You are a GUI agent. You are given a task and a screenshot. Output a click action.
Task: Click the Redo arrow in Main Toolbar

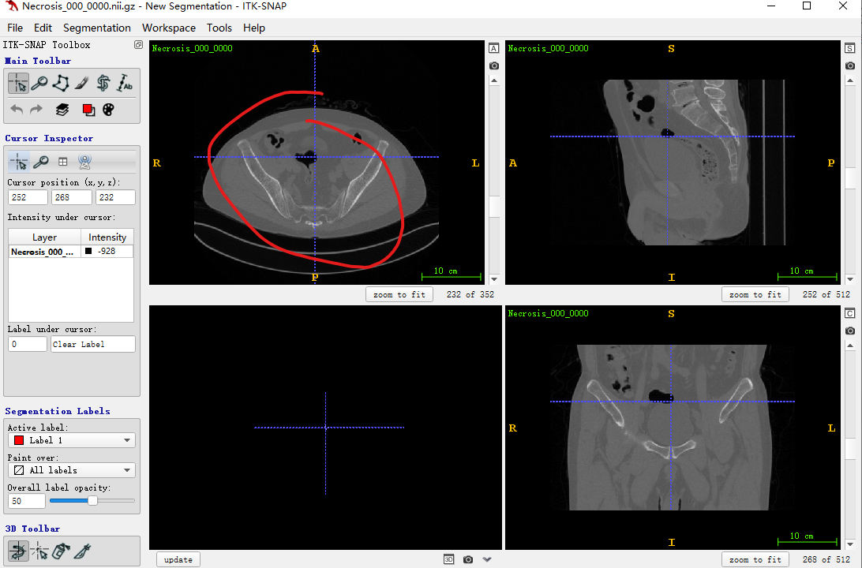pos(36,110)
